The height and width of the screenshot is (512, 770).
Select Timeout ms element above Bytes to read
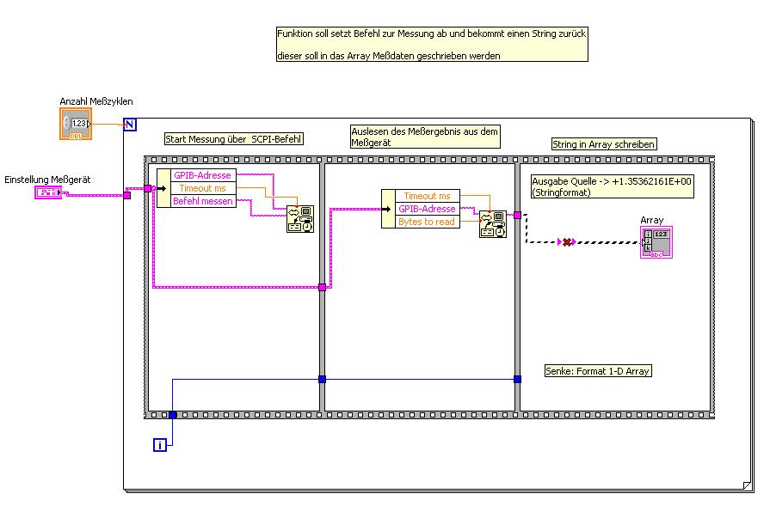428,196
